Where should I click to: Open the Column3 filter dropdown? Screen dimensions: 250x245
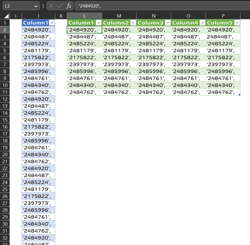point(168,23)
